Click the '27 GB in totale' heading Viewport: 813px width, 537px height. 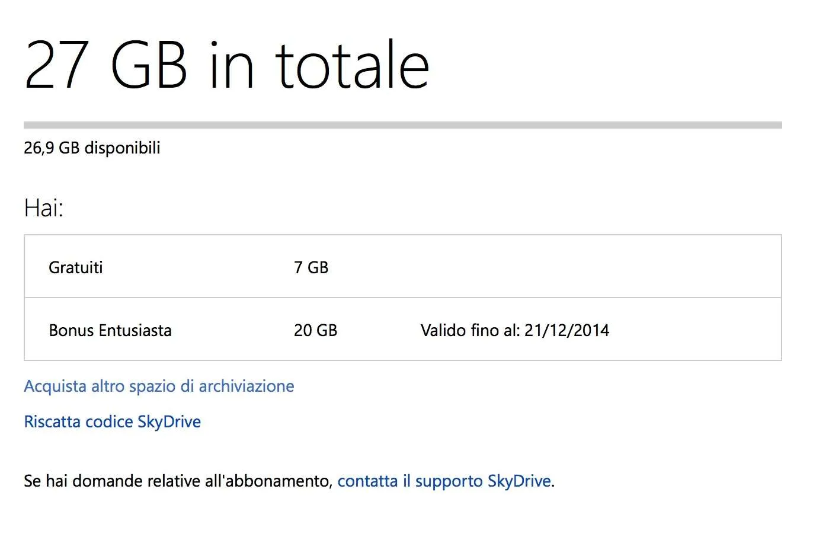click(x=226, y=65)
